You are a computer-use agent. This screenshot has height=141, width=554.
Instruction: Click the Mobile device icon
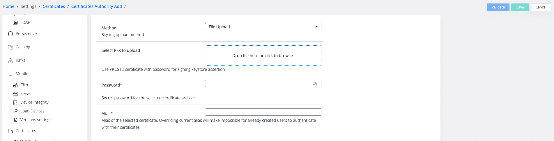click(10, 74)
